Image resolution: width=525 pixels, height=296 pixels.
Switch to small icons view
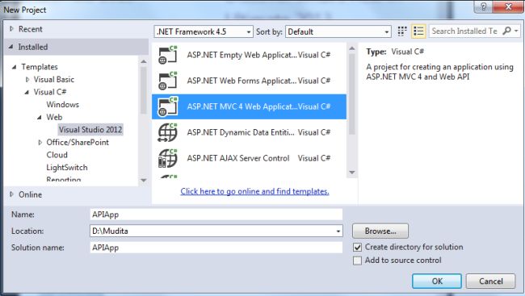click(402, 31)
